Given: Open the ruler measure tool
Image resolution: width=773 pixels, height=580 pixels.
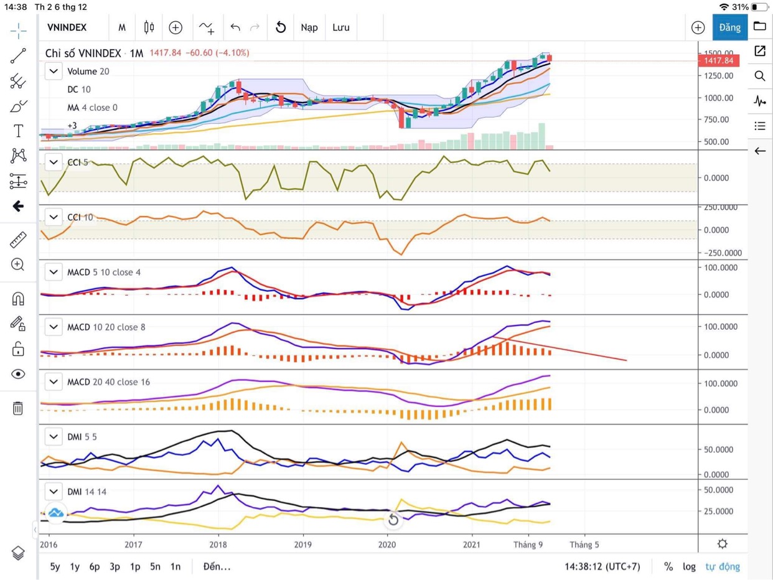Looking at the screenshot, I should coord(18,240).
